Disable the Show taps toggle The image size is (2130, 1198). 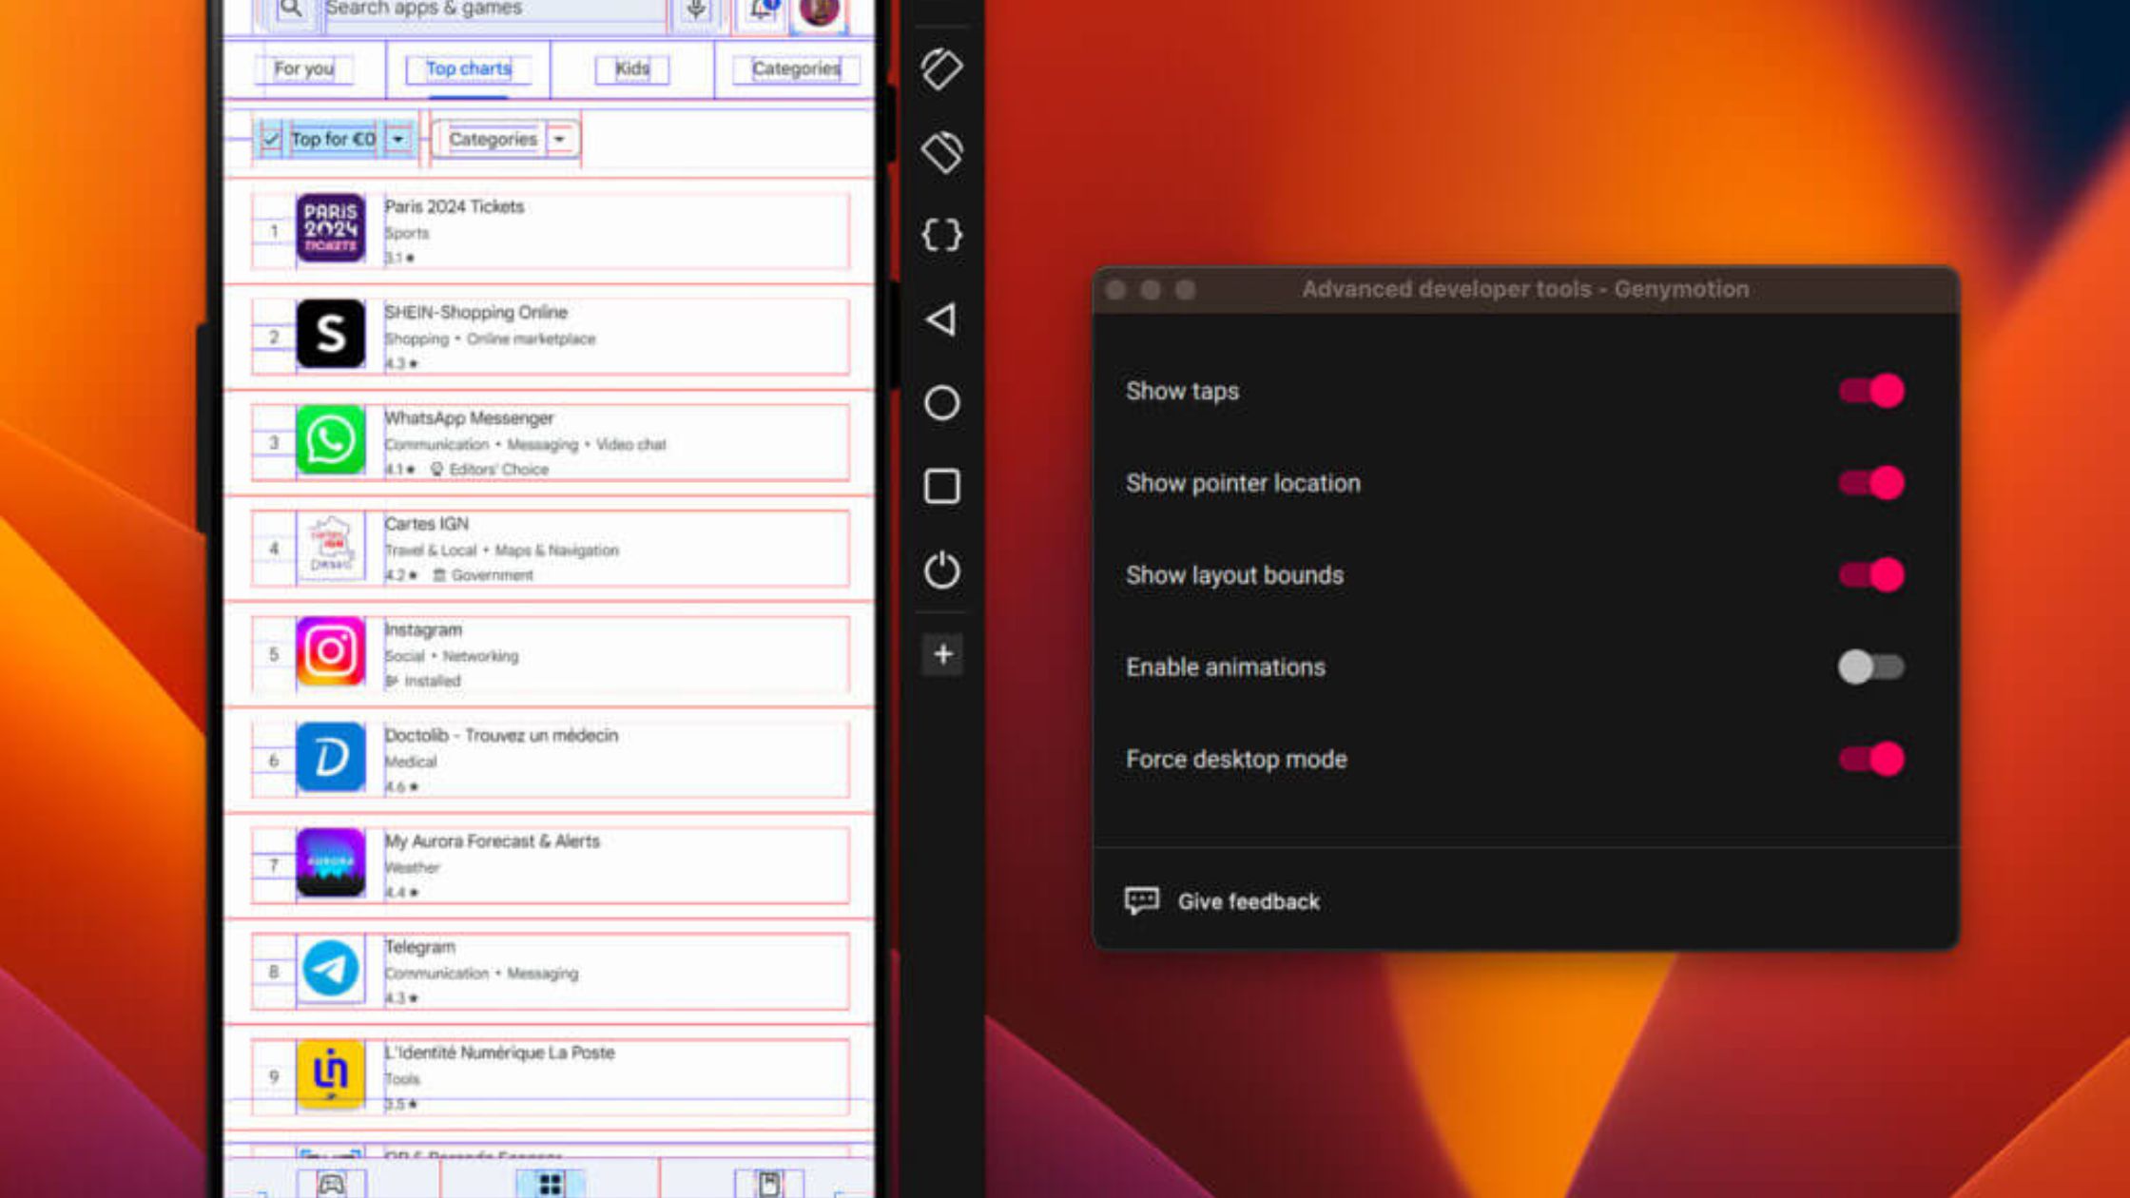(1870, 391)
